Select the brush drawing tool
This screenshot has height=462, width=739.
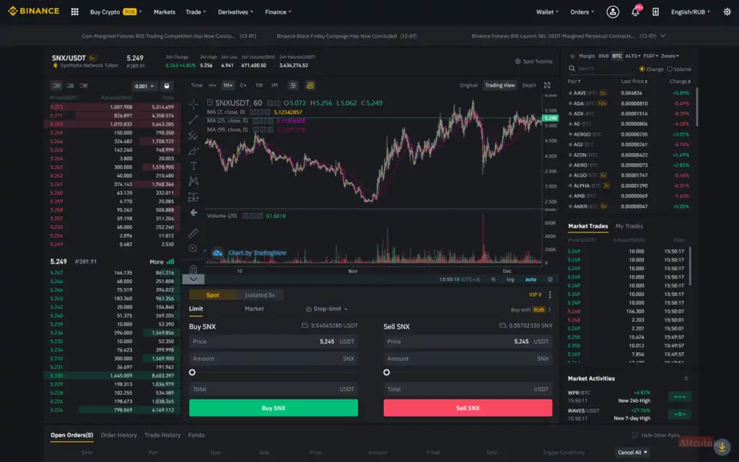click(193, 152)
